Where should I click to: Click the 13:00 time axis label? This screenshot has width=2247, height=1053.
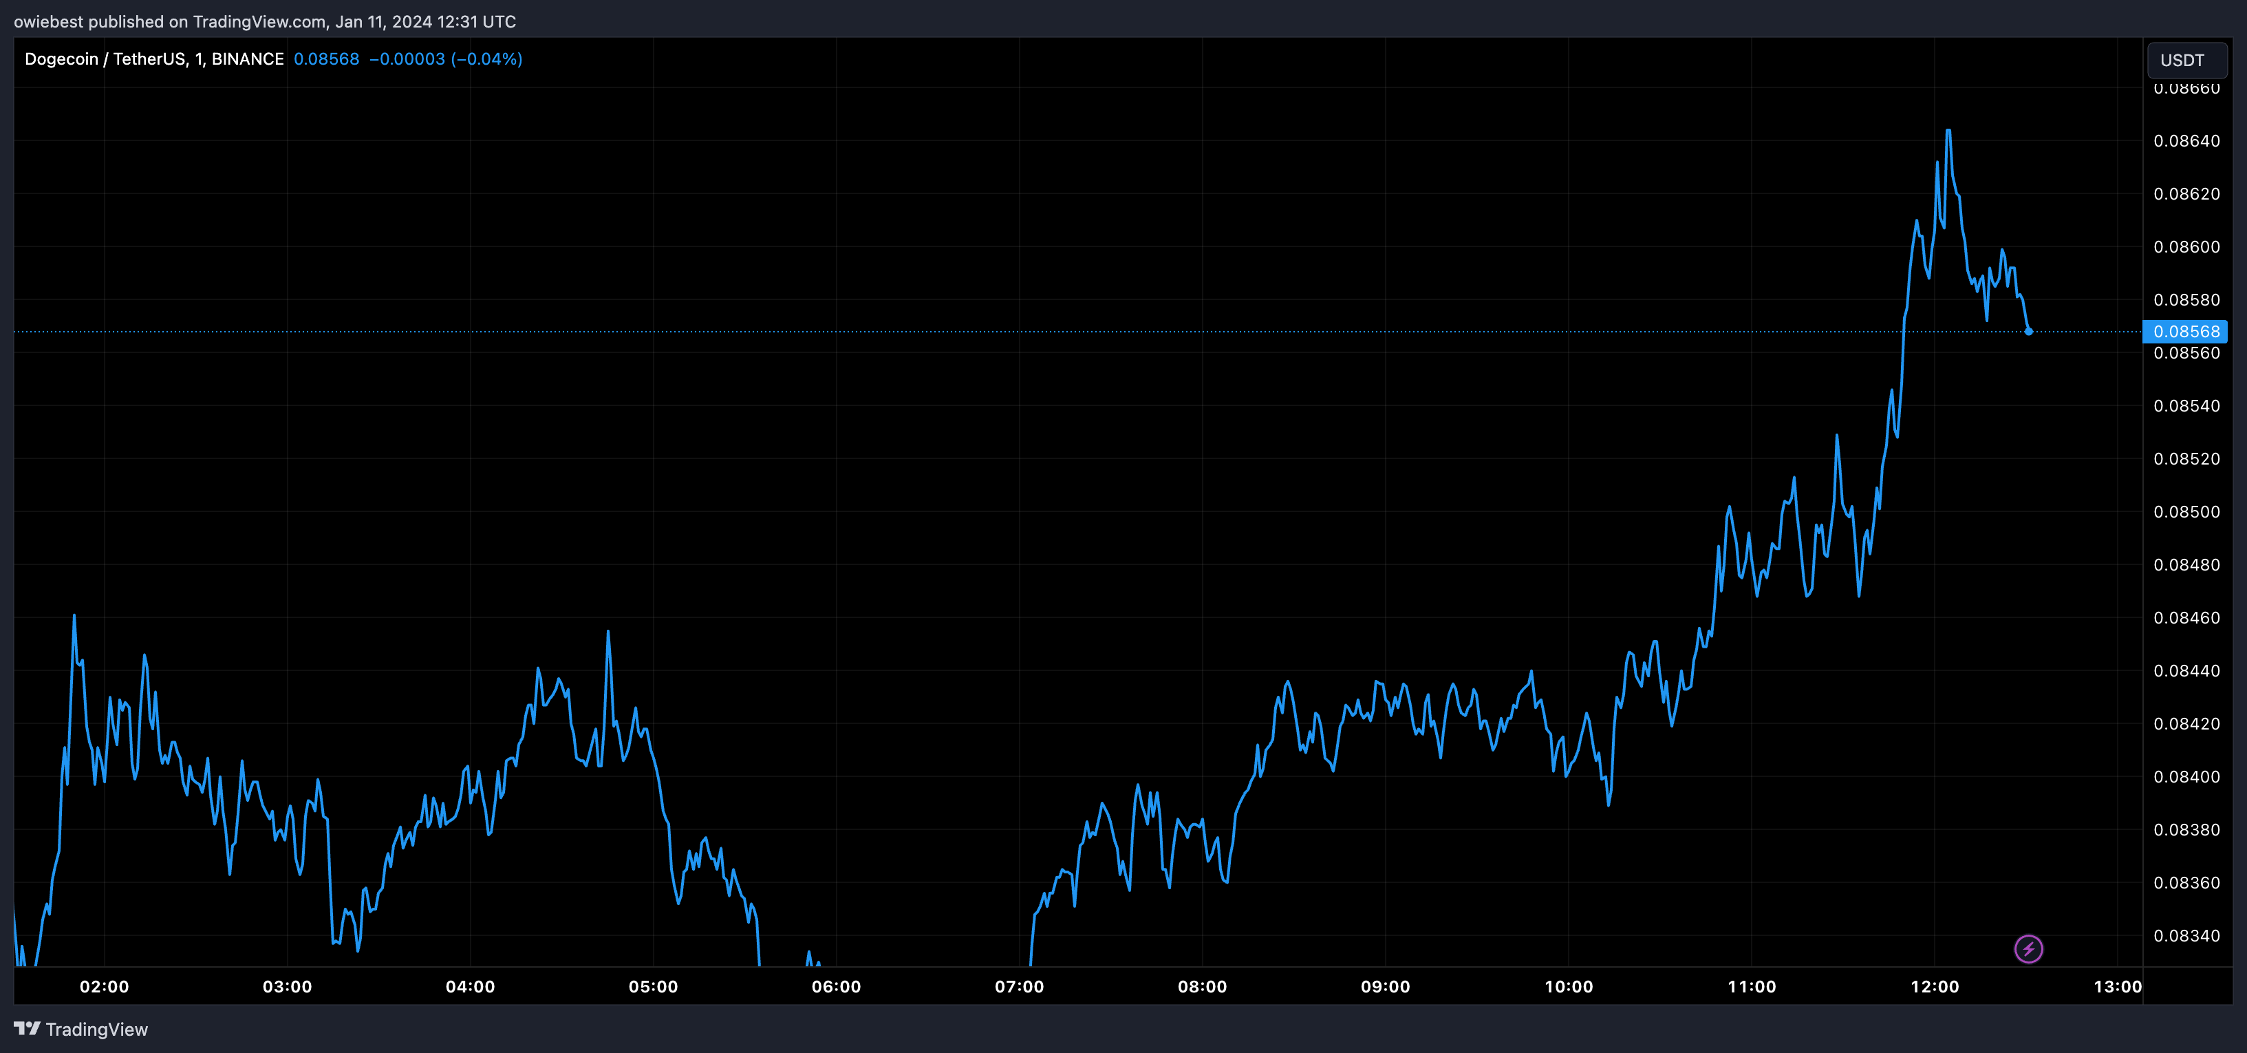2117,987
